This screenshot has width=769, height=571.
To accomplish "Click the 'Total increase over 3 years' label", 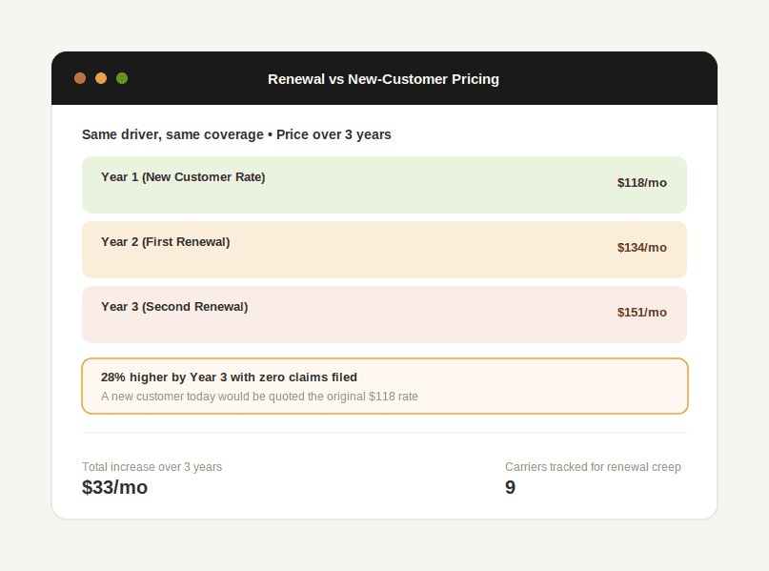I will (x=152, y=467).
